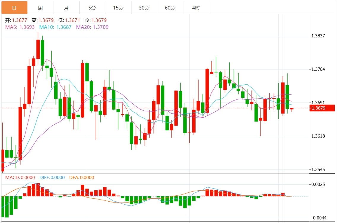Screen dimensions: 338x223
Task: Open the 30分 timeframe tab
Action: 144,8
